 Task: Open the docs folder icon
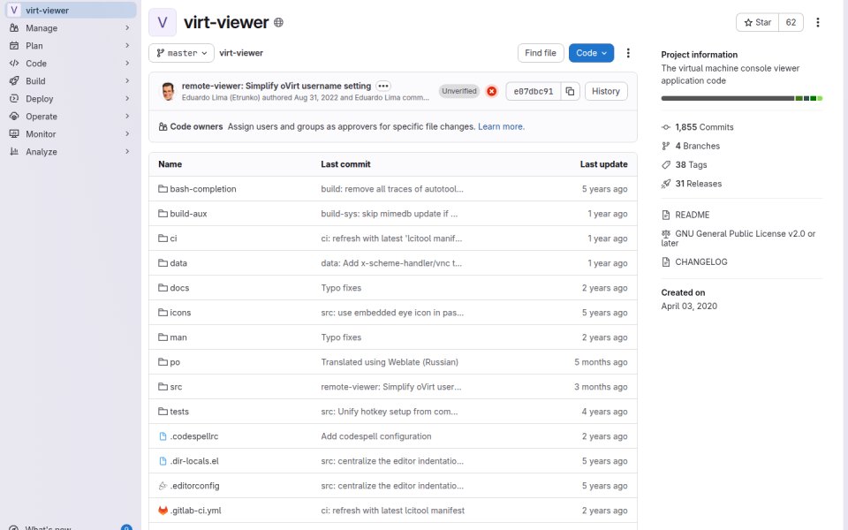click(x=163, y=288)
